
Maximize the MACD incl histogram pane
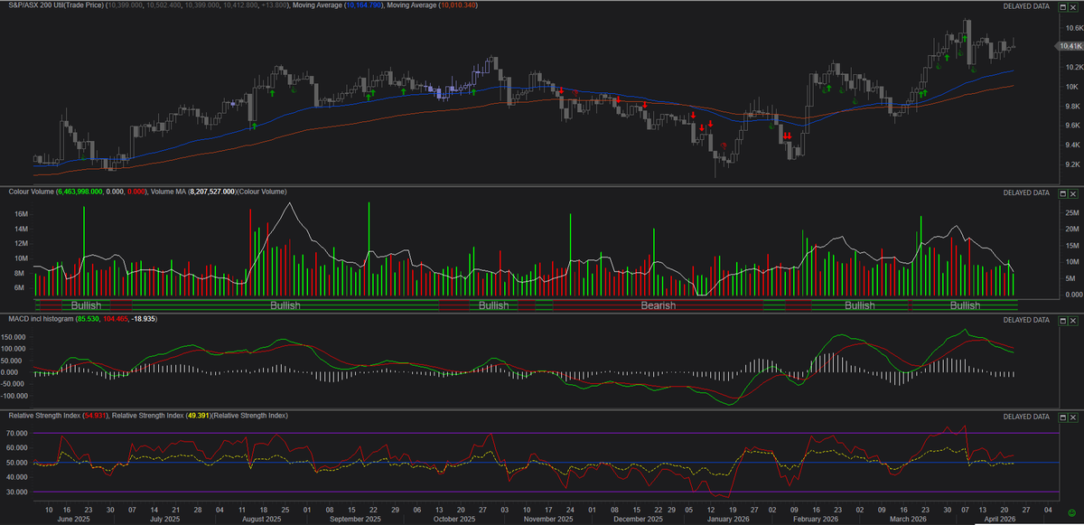(1062, 320)
